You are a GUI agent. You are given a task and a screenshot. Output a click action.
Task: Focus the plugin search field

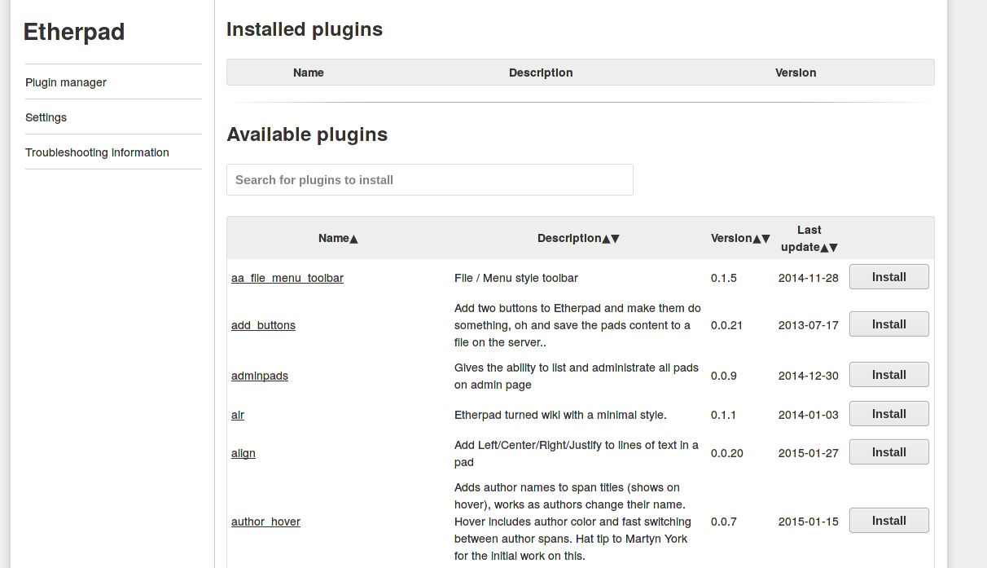pos(429,179)
